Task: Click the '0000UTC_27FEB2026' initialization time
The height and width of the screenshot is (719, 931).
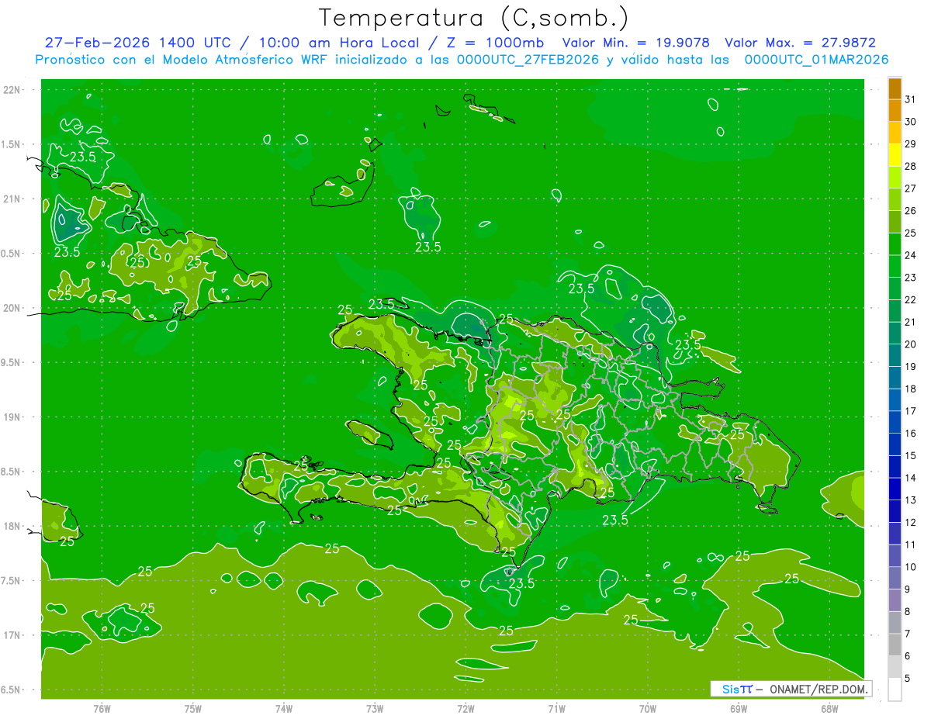Action: pos(528,60)
